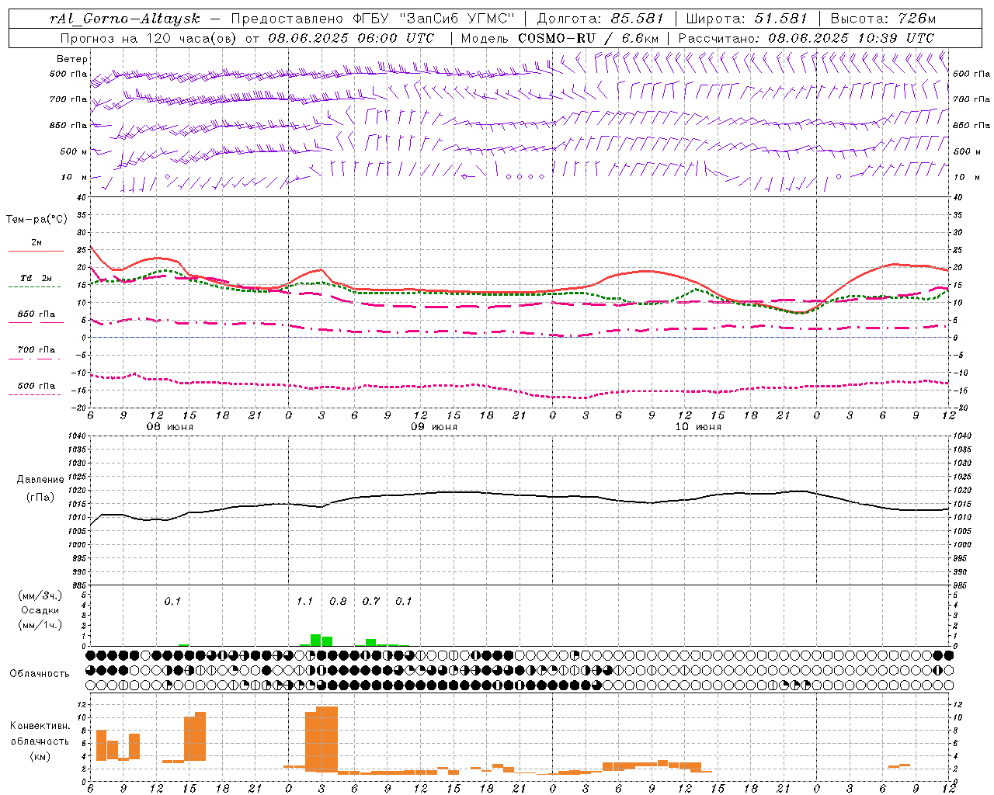This screenshot has width=994, height=795.
Task: Click the Td 2м dew point legend entry
Action: (36, 278)
